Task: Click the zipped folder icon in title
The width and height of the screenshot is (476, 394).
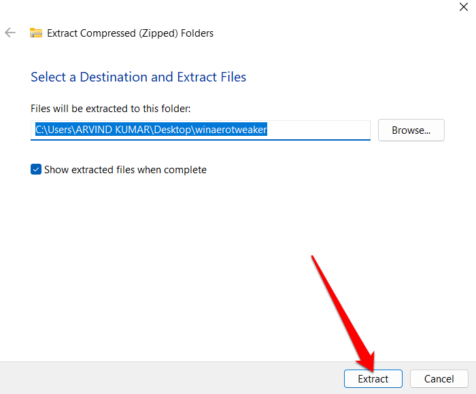Action: (x=36, y=33)
